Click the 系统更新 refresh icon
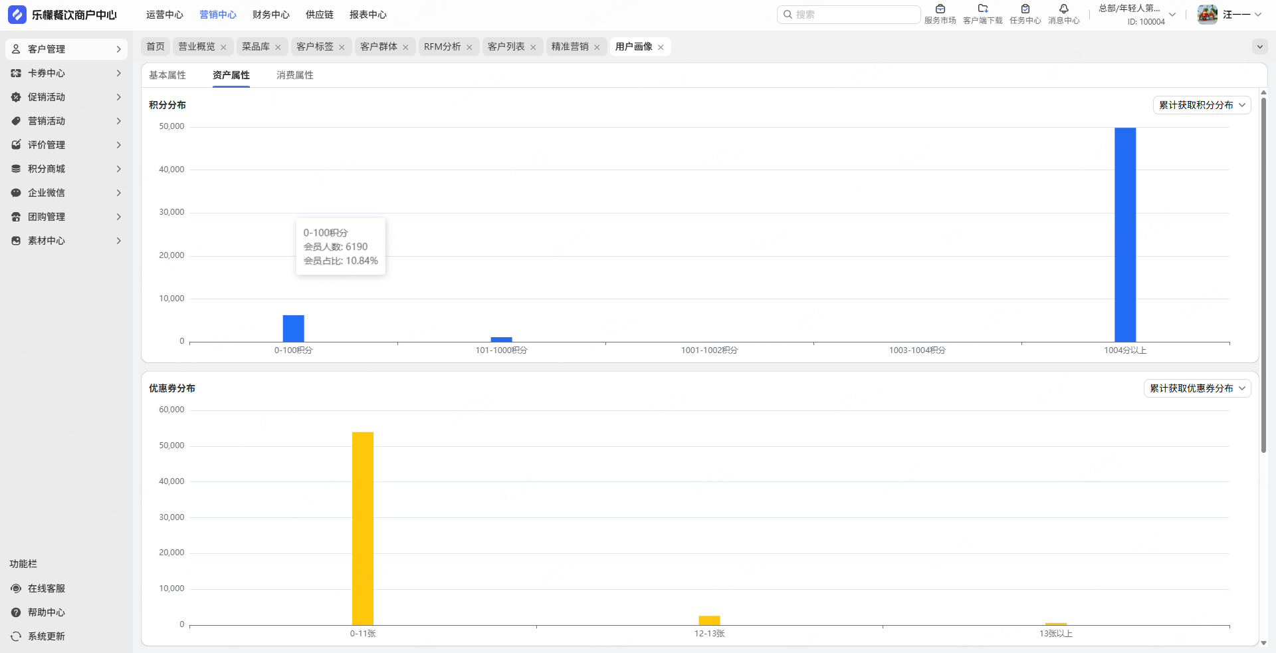Image resolution: width=1276 pixels, height=653 pixels. (x=16, y=636)
